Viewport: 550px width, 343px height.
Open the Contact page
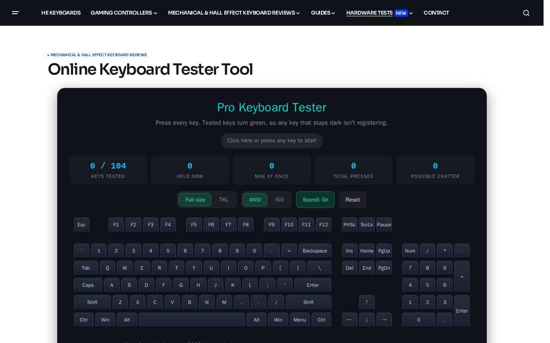[436, 13]
